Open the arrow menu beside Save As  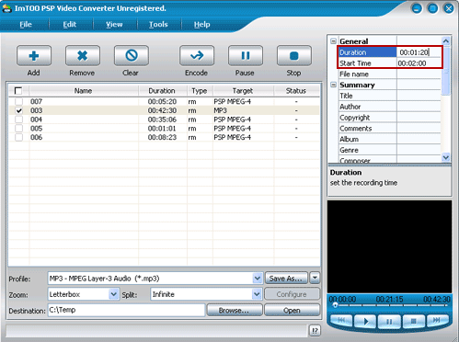pos(315,279)
